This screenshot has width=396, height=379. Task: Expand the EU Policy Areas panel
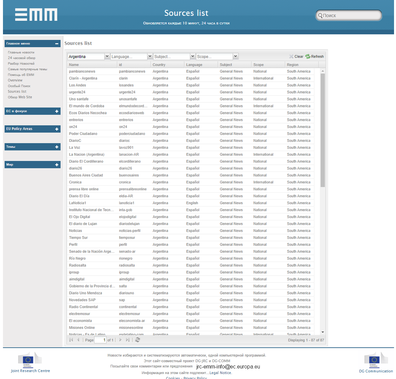click(x=57, y=129)
